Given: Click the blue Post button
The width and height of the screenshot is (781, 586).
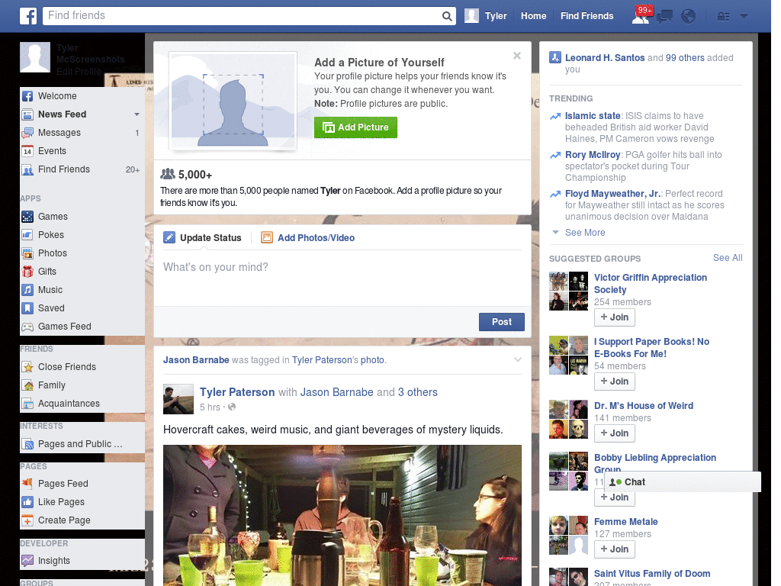Looking at the screenshot, I should coord(502,322).
